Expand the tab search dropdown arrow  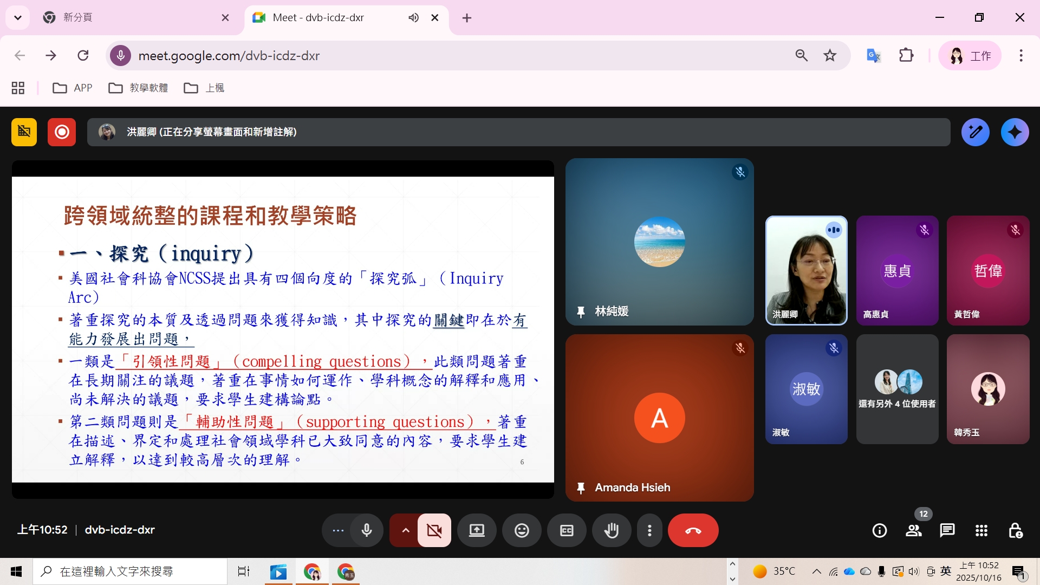click(x=18, y=18)
